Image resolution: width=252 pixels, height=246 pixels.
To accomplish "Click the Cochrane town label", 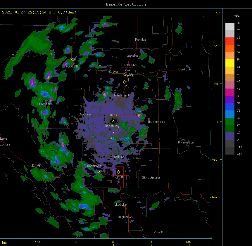I will point(94,166).
